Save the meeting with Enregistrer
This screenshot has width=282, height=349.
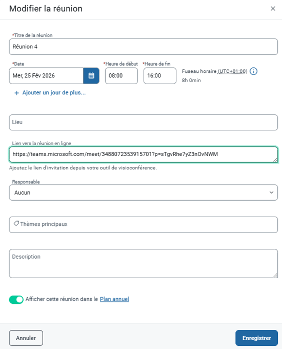(256, 338)
